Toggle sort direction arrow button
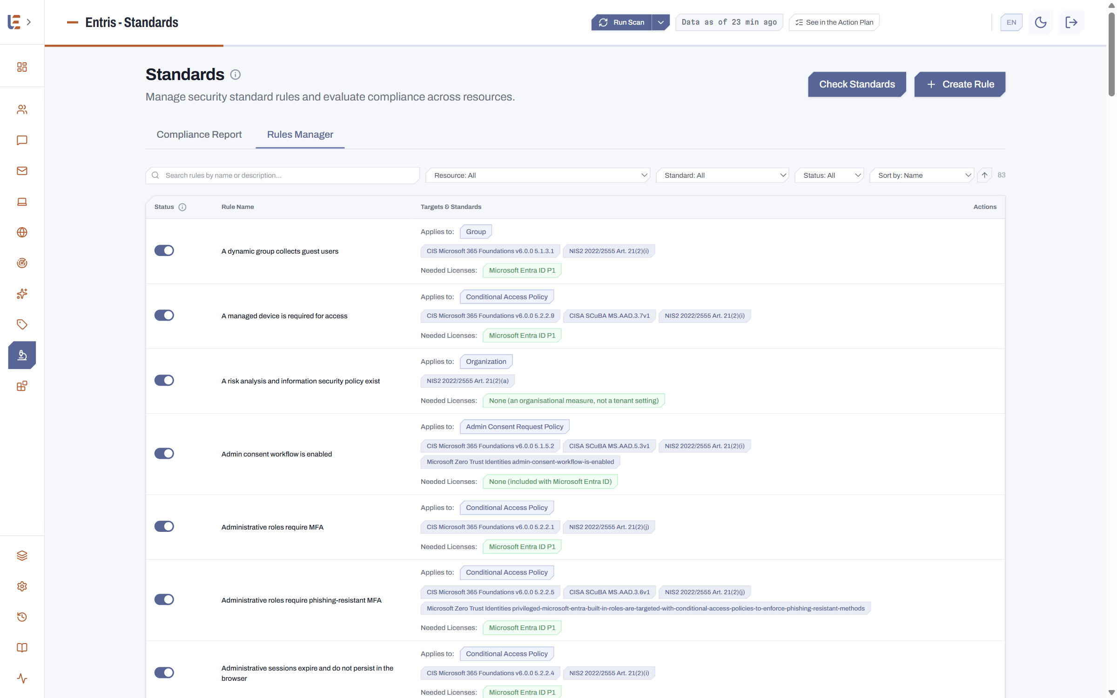Screen dimensions: 1117x698 (x=985, y=175)
